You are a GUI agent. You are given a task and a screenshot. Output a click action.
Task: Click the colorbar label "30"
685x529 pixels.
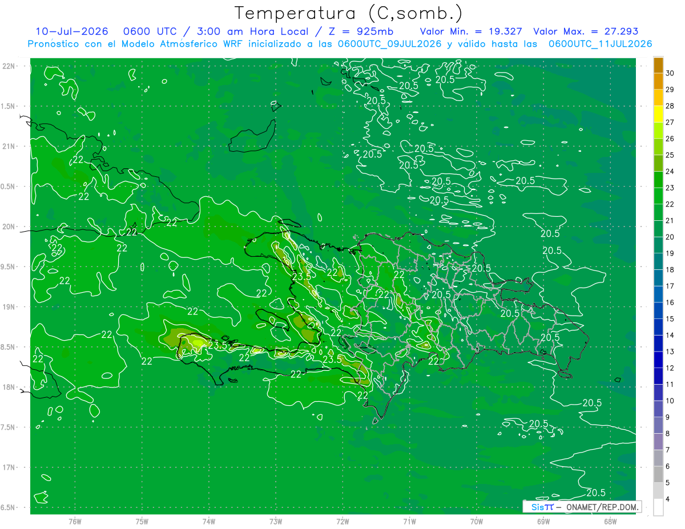coord(670,73)
